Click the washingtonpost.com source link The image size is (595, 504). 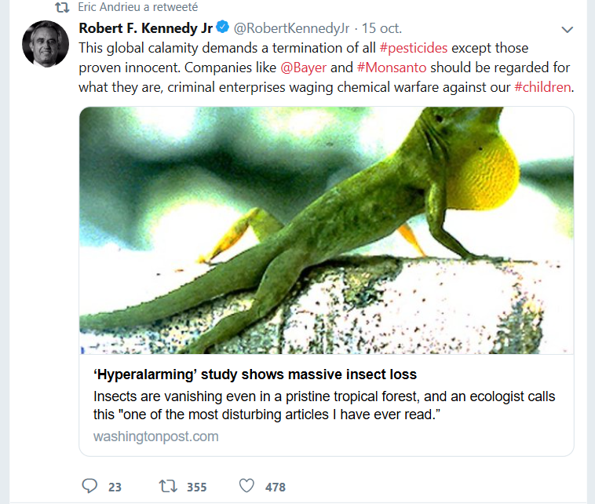(x=155, y=436)
